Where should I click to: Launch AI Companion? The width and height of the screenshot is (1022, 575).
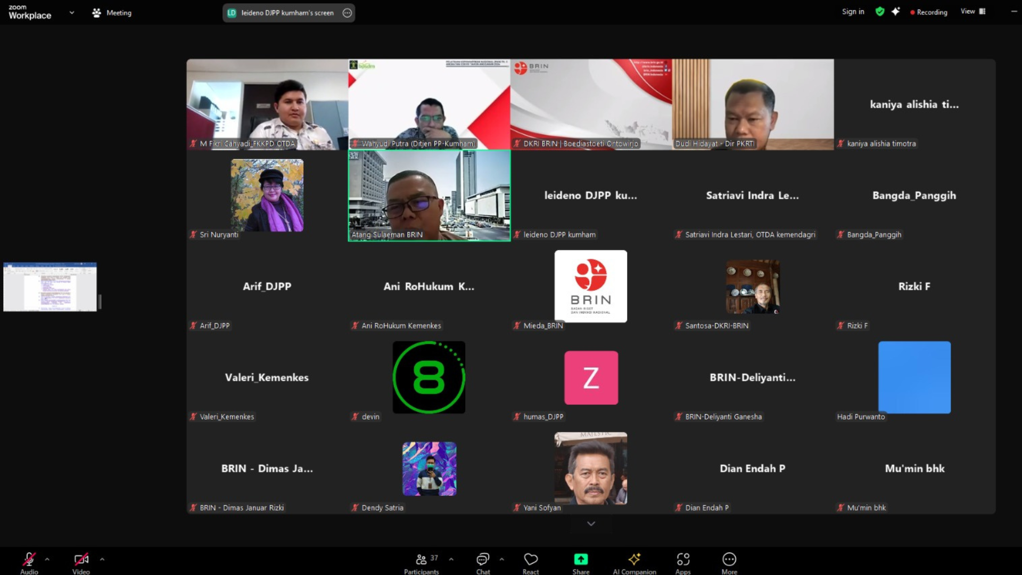pos(634,563)
